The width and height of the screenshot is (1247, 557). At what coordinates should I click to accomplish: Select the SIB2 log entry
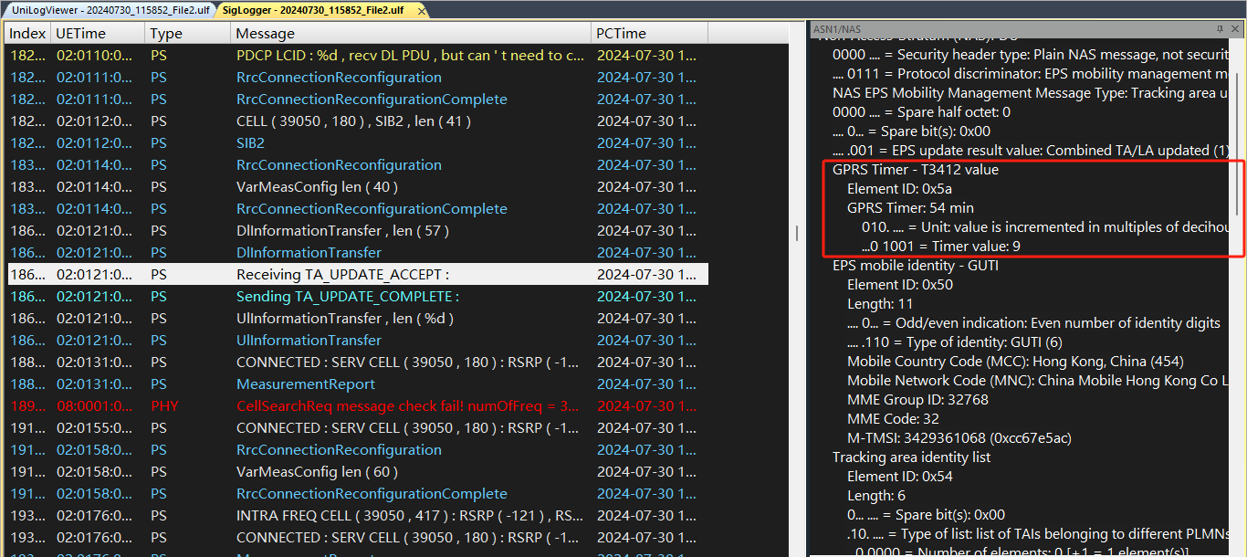coord(249,142)
